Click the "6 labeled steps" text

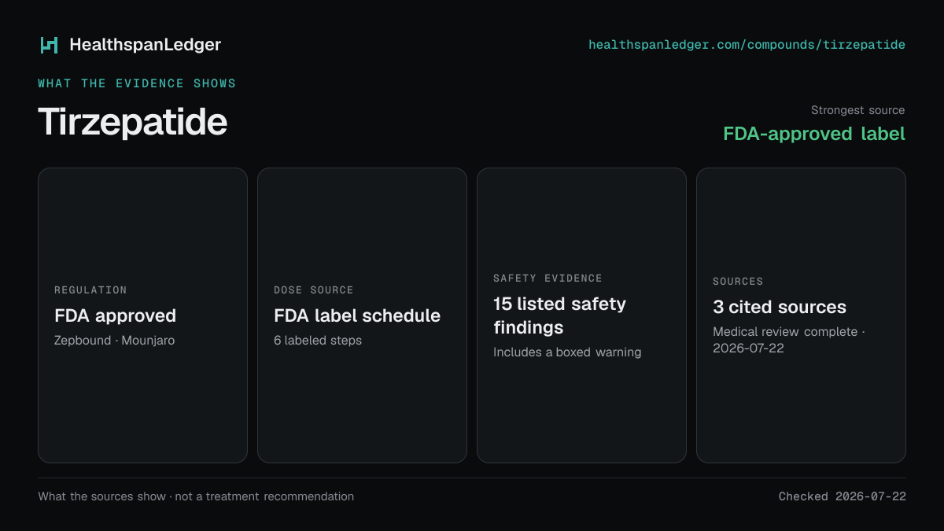[x=318, y=341]
